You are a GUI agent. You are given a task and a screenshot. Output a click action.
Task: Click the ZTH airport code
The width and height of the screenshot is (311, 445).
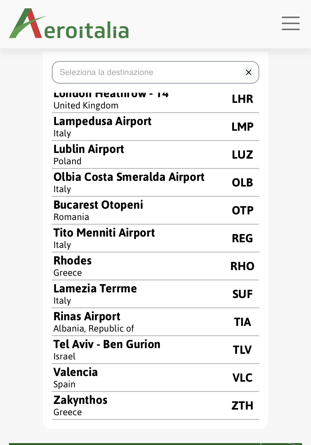click(x=242, y=406)
